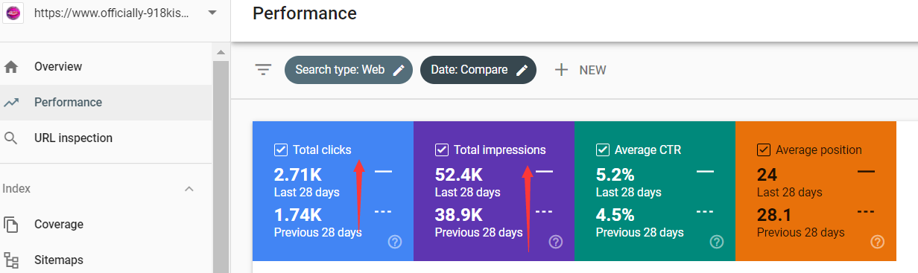
Task: Add a NEW filter
Action: point(580,70)
